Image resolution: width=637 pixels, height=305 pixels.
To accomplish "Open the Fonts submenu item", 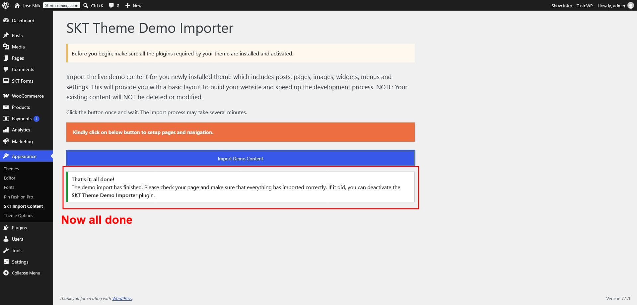I will pyautogui.click(x=9, y=187).
